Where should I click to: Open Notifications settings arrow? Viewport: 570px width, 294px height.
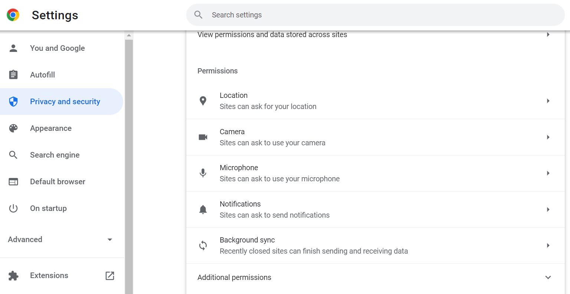coord(548,209)
